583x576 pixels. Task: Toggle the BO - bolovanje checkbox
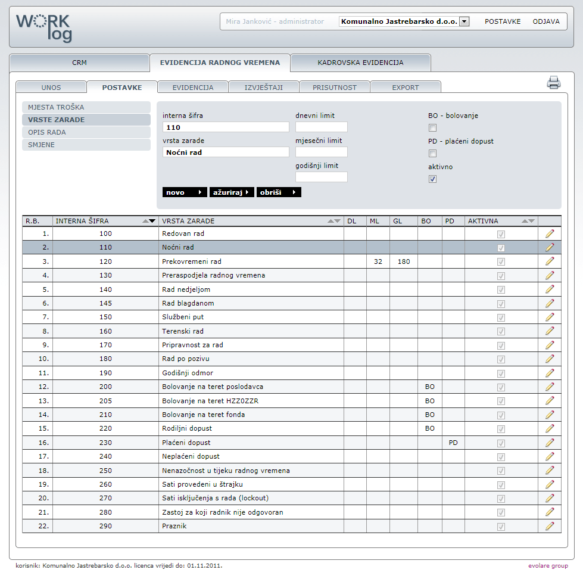coord(432,128)
